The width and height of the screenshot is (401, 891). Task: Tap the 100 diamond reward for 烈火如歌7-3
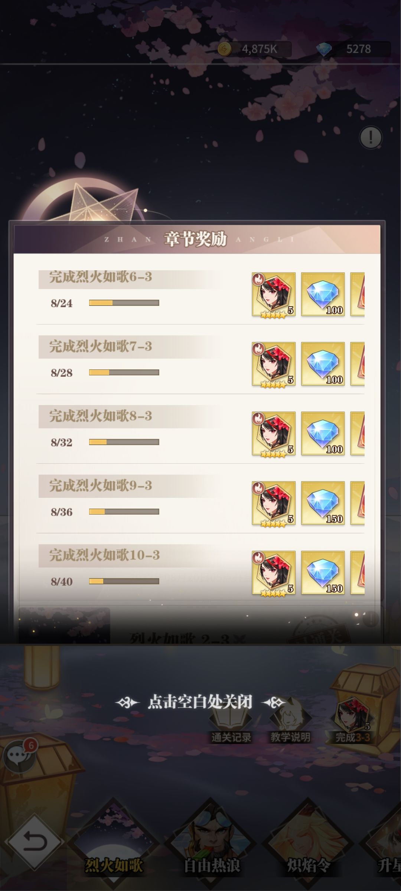coord(323,364)
